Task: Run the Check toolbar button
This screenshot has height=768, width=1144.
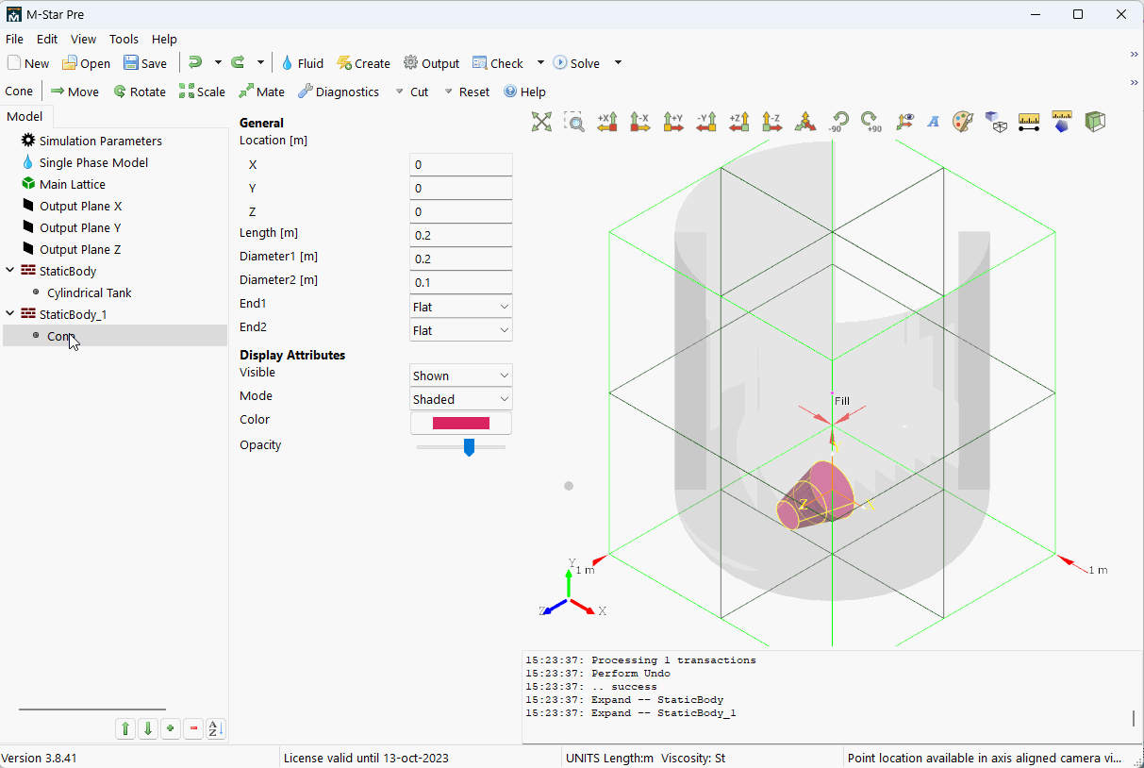Action: pos(498,63)
